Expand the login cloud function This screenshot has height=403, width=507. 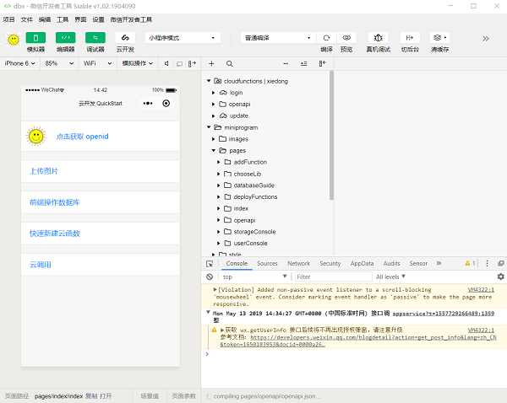214,93
